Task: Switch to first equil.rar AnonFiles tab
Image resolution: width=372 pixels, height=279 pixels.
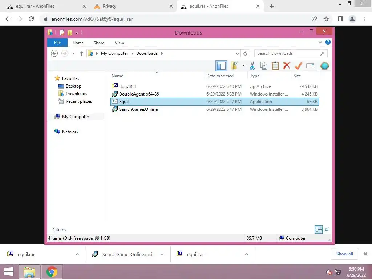Action: (46, 6)
